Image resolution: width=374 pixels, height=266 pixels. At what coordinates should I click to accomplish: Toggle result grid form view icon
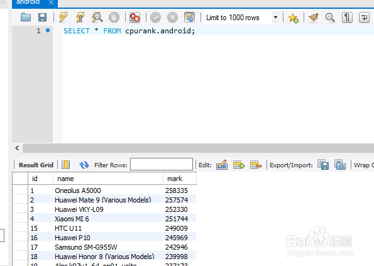point(65,165)
